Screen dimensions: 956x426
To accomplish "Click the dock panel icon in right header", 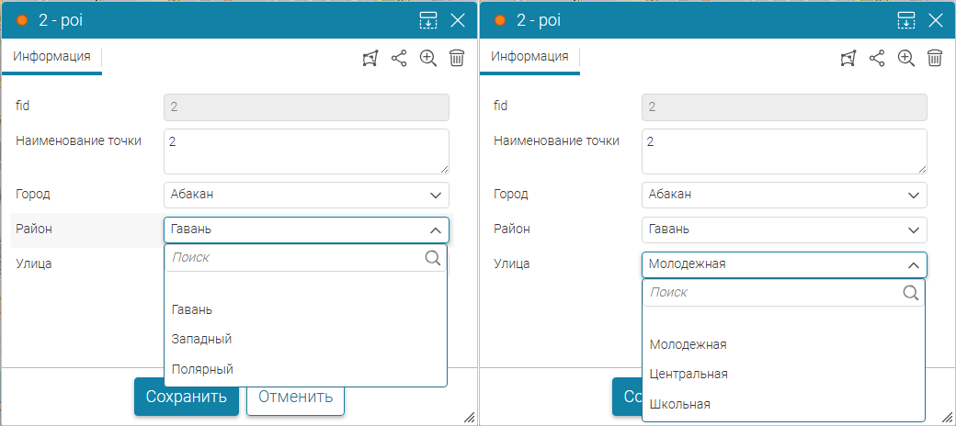I will [905, 20].
